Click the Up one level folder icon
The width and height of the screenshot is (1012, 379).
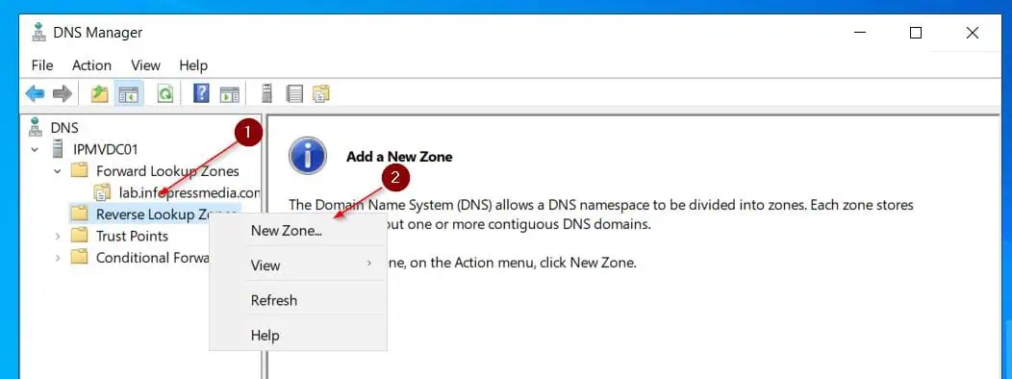point(99,94)
